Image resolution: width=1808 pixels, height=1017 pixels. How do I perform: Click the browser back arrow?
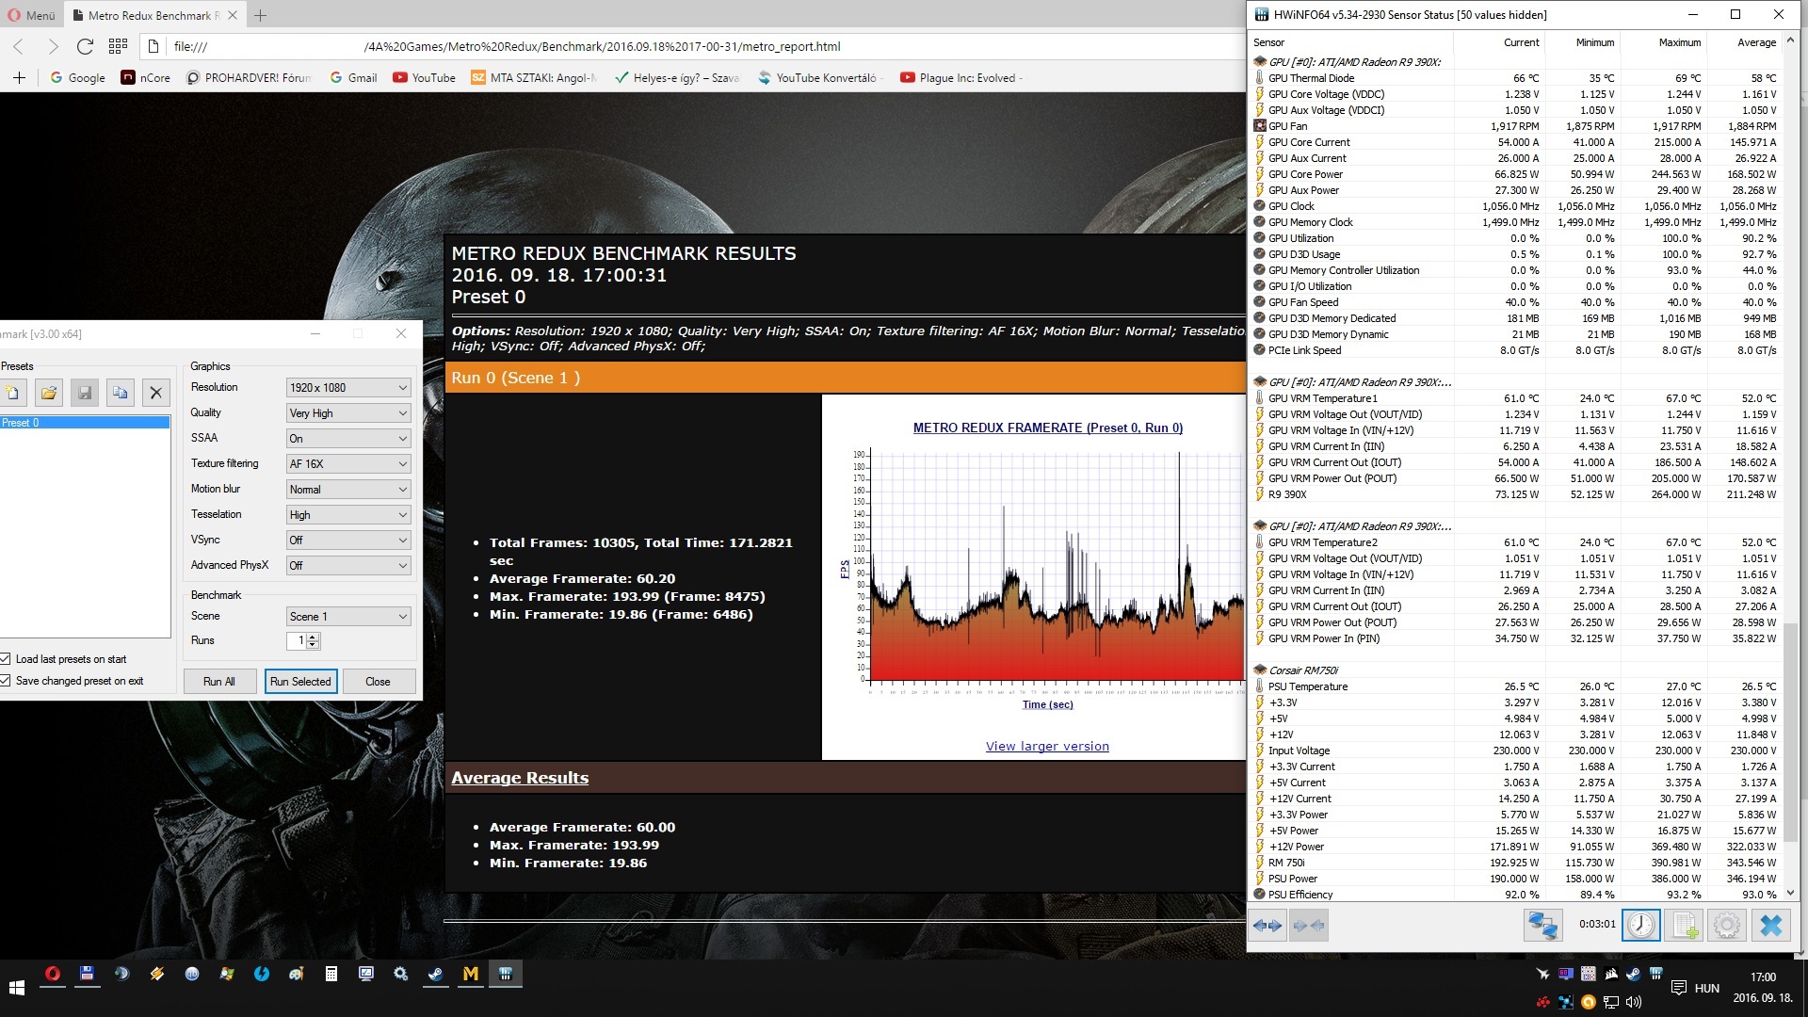tap(19, 46)
